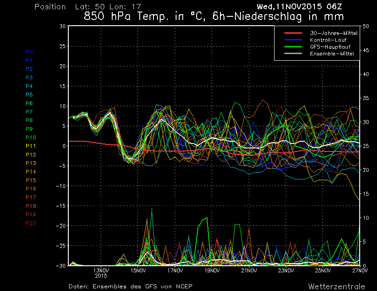Viewport: 377px width, 291px height.
Task: Click the Position Lat: 50 Lon: 17 text
Action: click(x=88, y=7)
